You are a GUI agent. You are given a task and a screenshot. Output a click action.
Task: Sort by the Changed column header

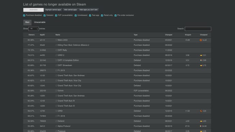tap(169, 35)
